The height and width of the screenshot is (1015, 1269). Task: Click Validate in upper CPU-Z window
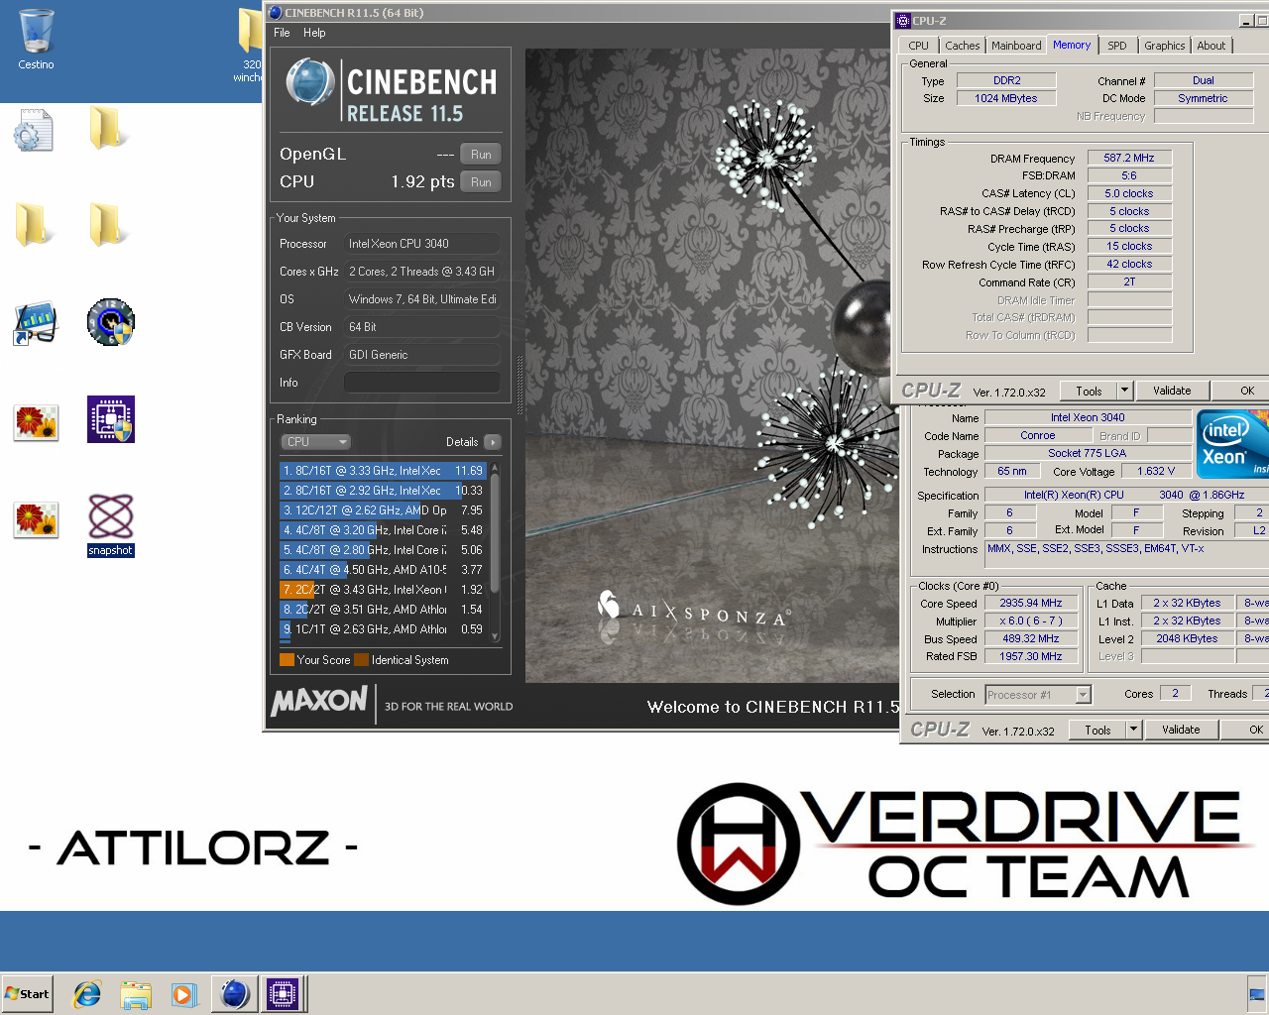point(1172,392)
